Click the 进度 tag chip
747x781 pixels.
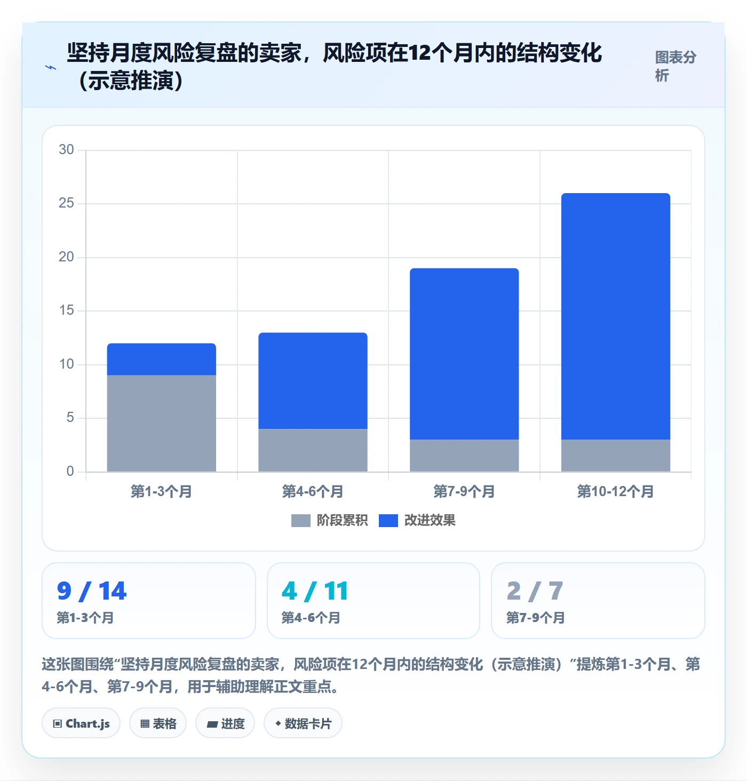(x=225, y=723)
